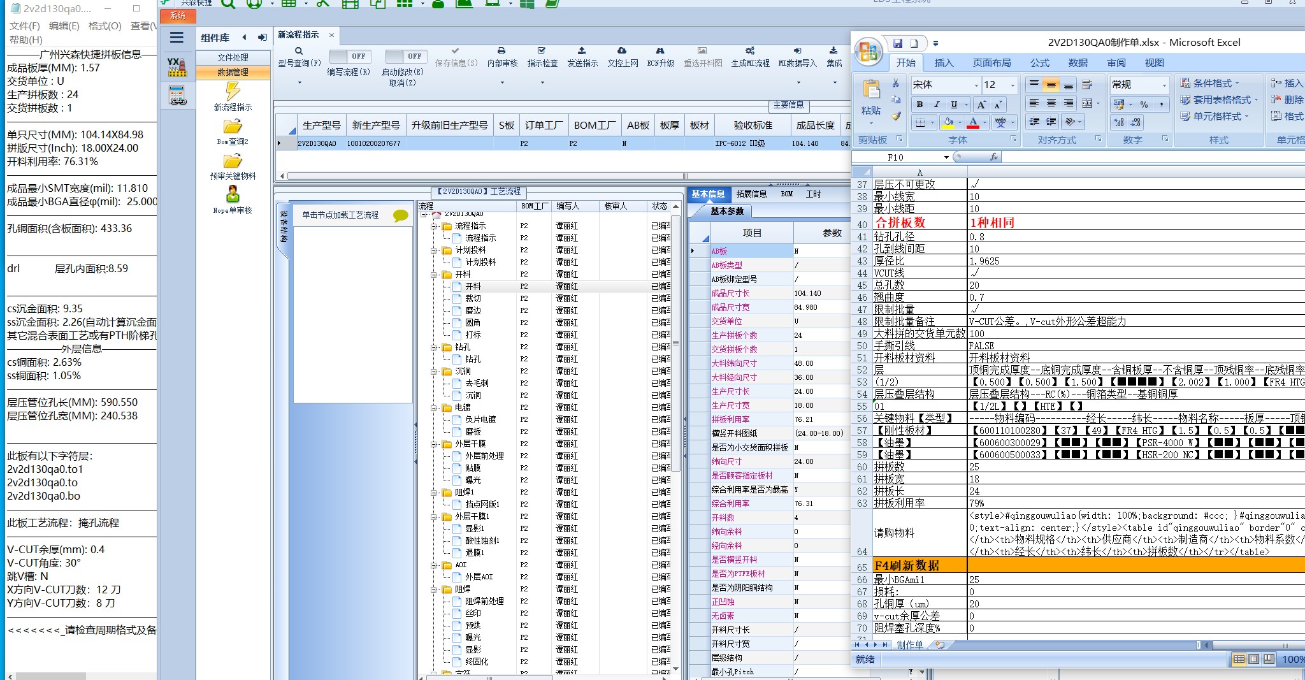Image resolution: width=1305 pixels, height=680 pixels.
Task: Switch to Excel 页面布局 ribbon tab
Action: 991,62
